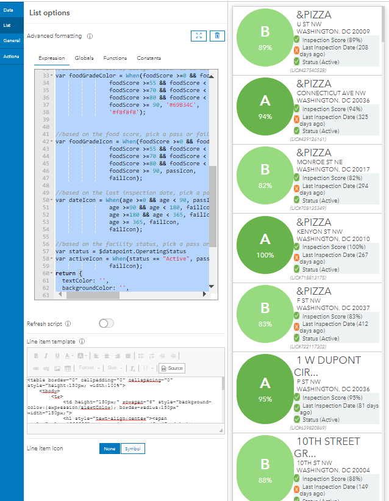The height and width of the screenshot is (501, 389).
Task: Click green check beside Inspection Score (94%)
Action: pyautogui.click(x=297, y=109)
